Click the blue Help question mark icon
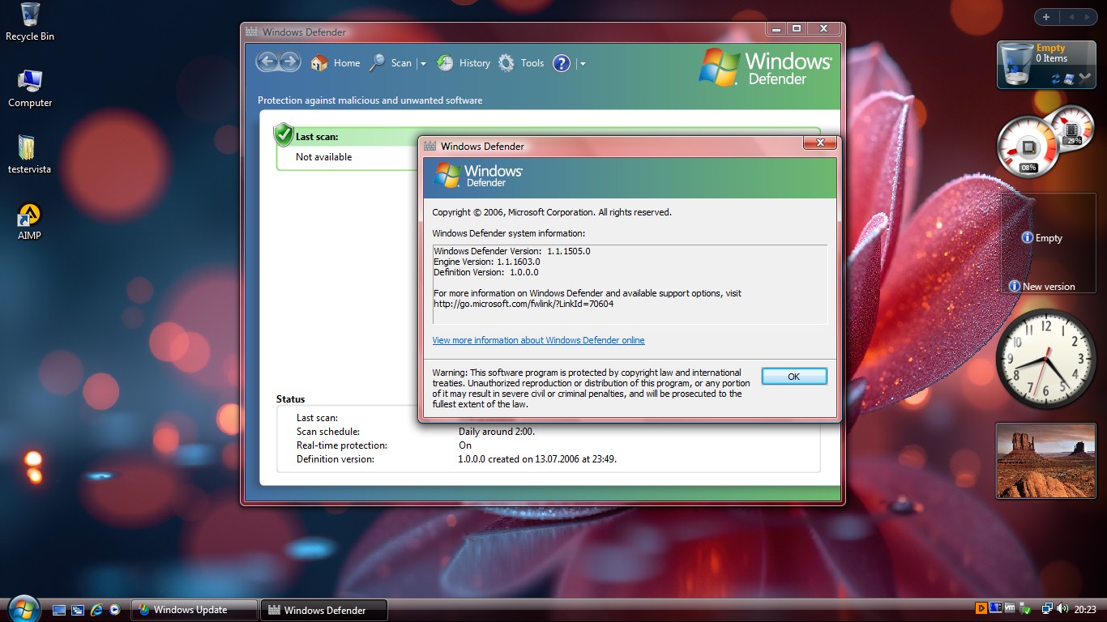The width and height of the screenshot is (1107, 622). (562, 63)
